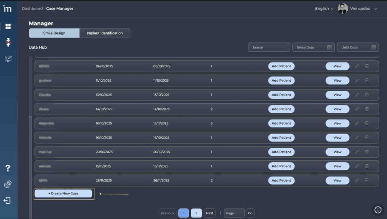Image resolution: width=387 pixels, height=219 pixels.
Task: Click the info icon at bottom right
Action: tap(378, 210)
